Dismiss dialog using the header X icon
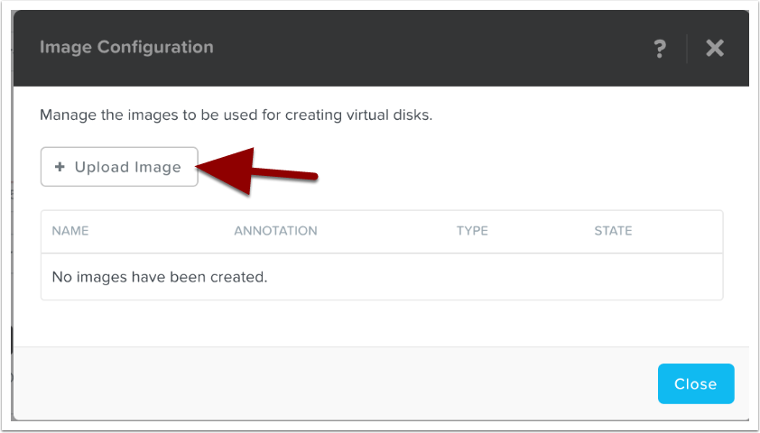This screenshot has width=760, height=433. pos(715,49)
